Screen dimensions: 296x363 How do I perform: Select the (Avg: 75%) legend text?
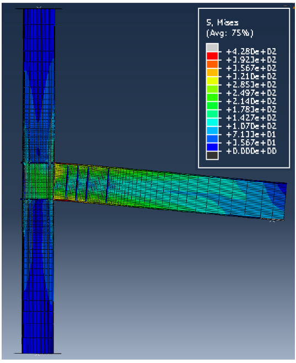click(x=229, y=33)
